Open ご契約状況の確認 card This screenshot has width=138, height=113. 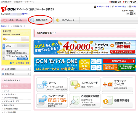[85, 101]
